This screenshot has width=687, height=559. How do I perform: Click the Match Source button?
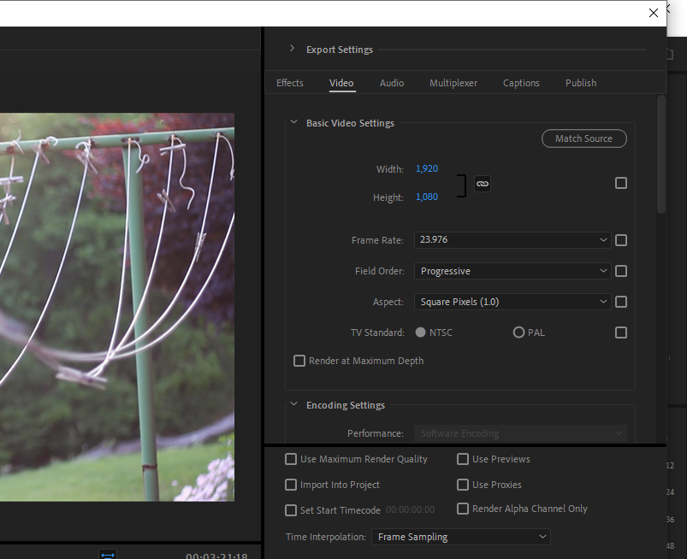tap(583, 138)
